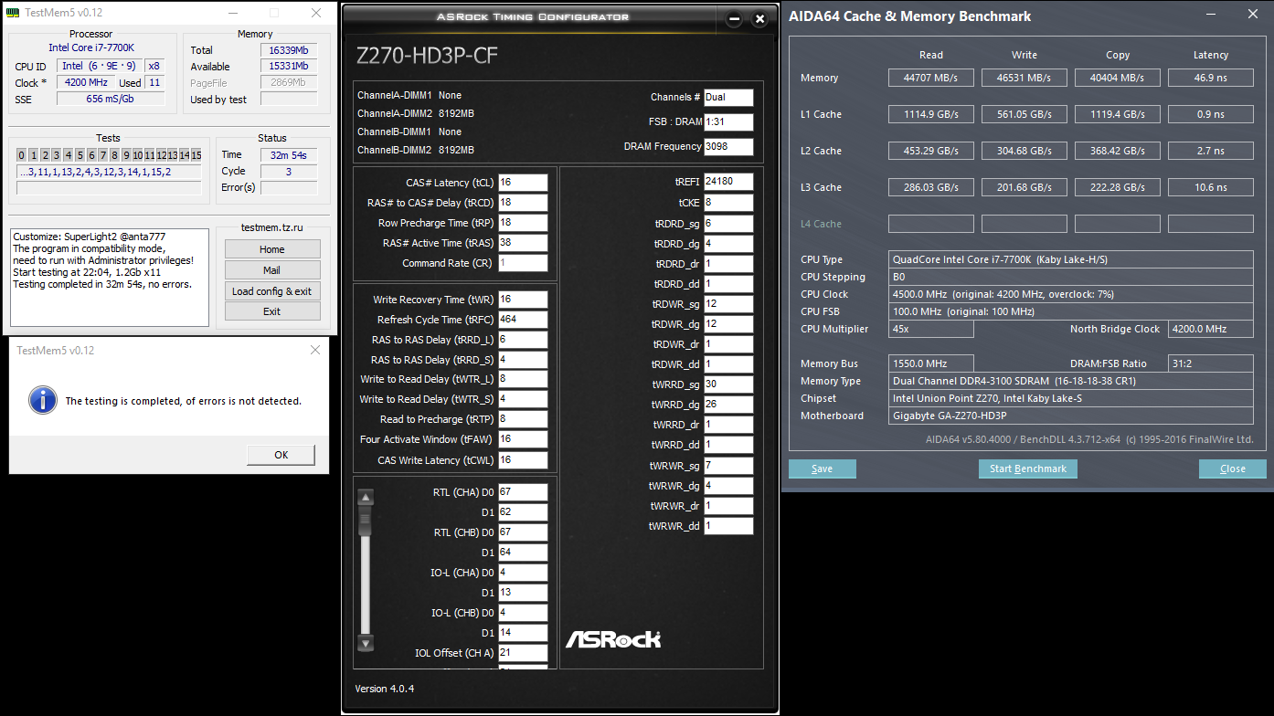Click the TestMem5 app icon in title bar

point(12,13)
